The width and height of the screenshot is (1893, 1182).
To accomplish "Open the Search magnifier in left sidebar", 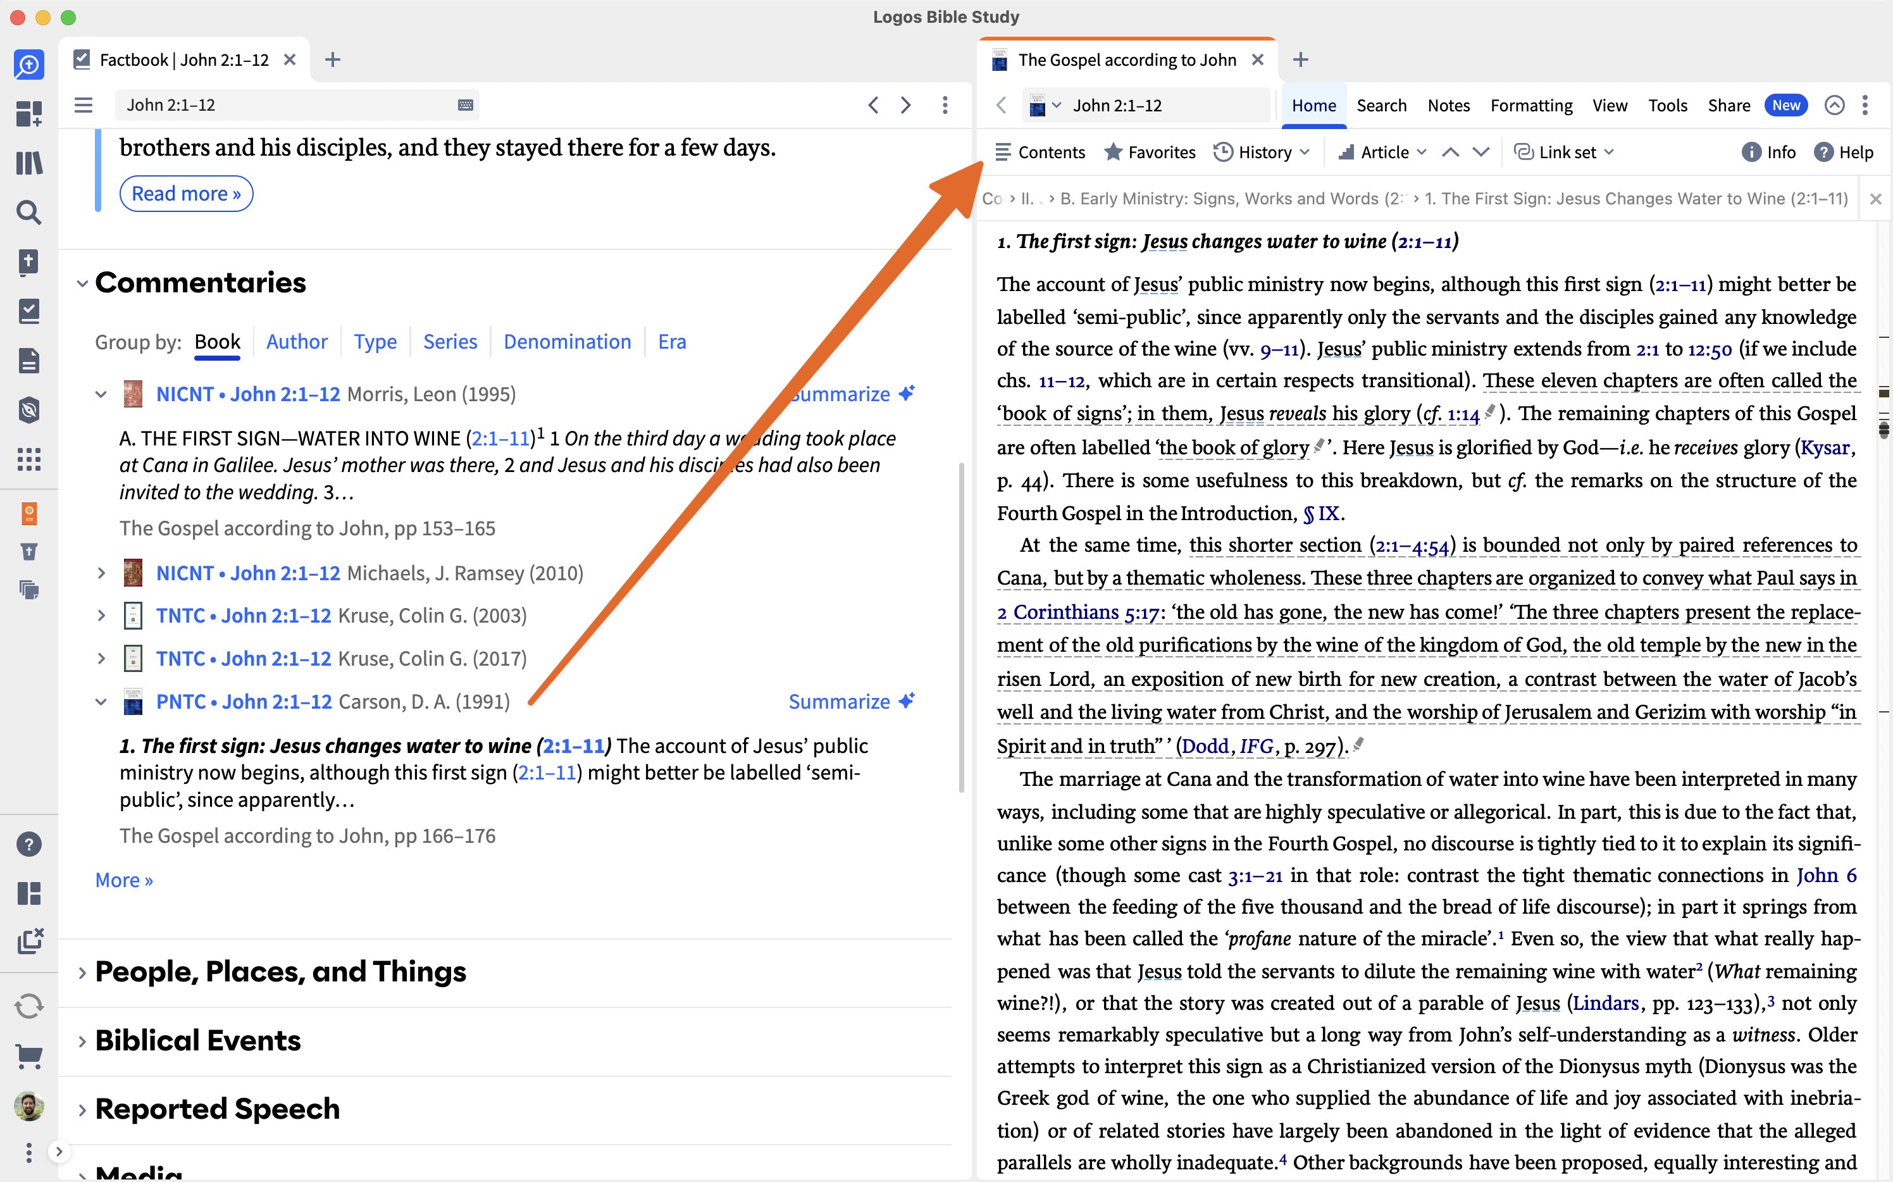I will (29, 213).
